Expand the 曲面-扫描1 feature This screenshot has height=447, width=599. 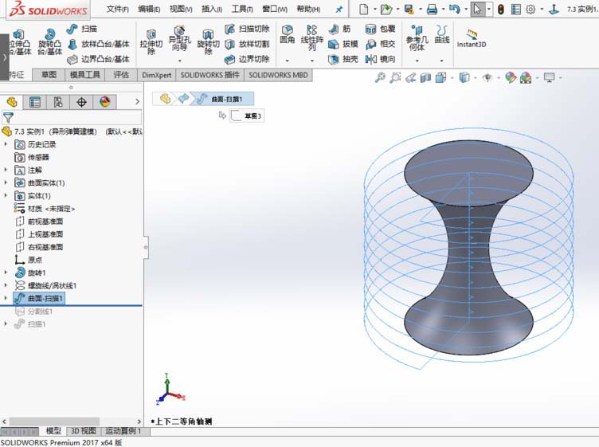point(6,298)
